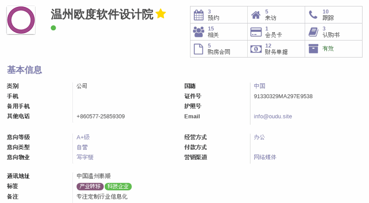This screenshot has width=369, height=203.
Task: Toggle the 有效 archive status button
Action: 313,49
